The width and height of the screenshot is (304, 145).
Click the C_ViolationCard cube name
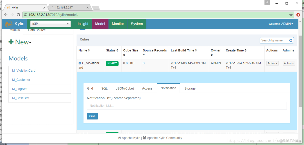(x=90, y=65)
